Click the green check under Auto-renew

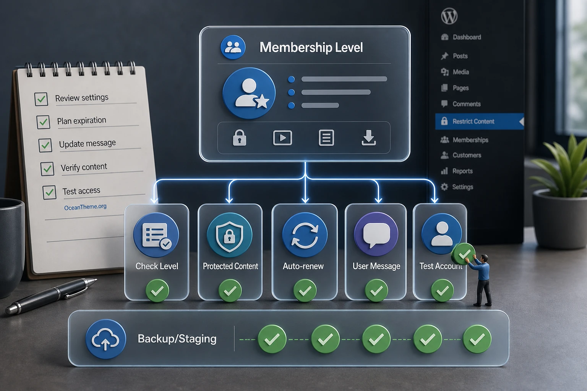[305, 291]
